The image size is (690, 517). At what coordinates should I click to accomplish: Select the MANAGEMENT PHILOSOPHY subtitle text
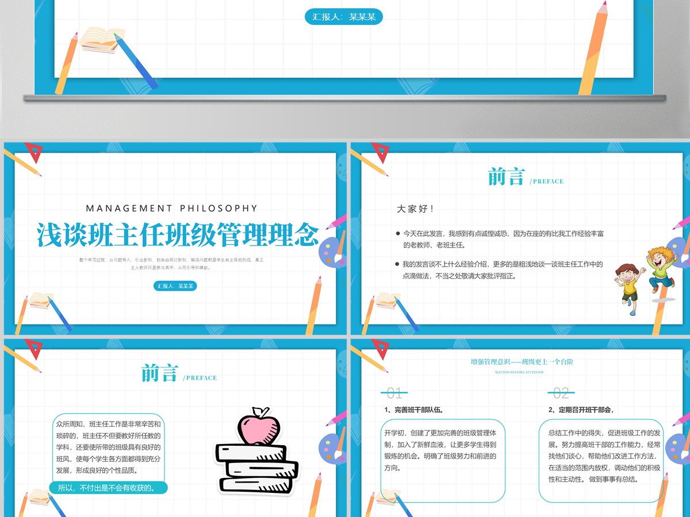point(172,209)
